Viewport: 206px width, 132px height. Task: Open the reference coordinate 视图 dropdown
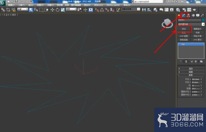(x=71, y=9)
